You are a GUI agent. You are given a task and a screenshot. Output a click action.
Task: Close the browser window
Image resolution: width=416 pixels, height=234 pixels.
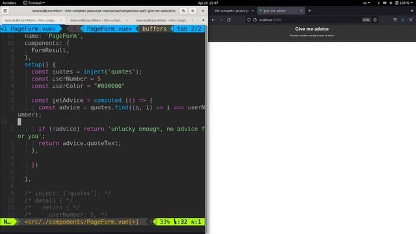pyautogui.click(x=411, y=11)
